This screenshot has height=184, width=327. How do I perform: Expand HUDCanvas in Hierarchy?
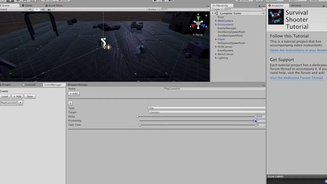pyautogui.click(x=216, y=47)
